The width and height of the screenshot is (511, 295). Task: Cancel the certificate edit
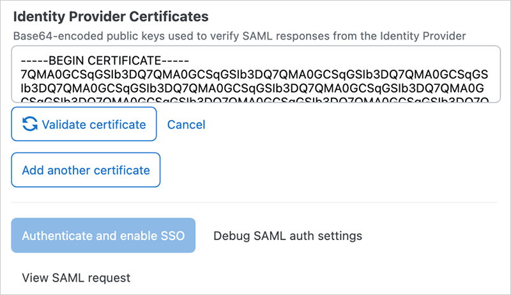(x=186, y=125)
